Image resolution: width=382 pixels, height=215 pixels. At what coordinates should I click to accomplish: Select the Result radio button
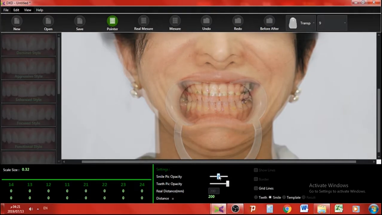pyautogui.click(x=304, y=197)
